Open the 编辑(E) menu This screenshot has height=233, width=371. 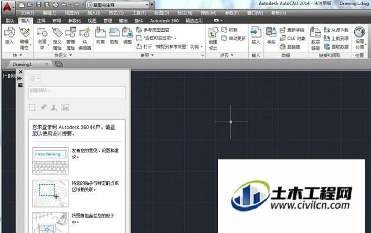49,13
